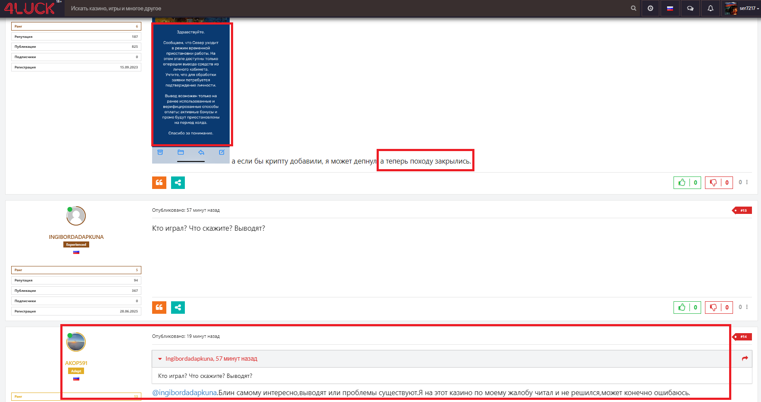Open the notifications bell
Viewport: 761px width, 402px height.
click(x=710, y=8)
